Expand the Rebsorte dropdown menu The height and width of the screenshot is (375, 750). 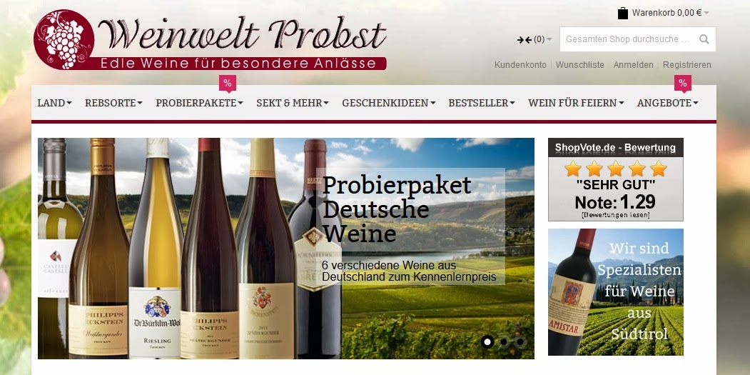[x=113, y=102]
